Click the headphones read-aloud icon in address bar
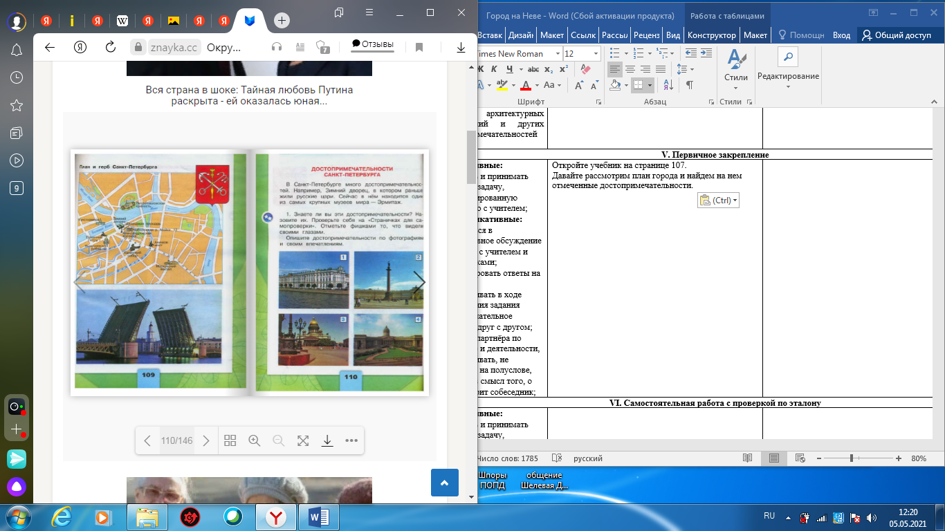945x531 pixels. pyautogui.click(x=277, y=47)
